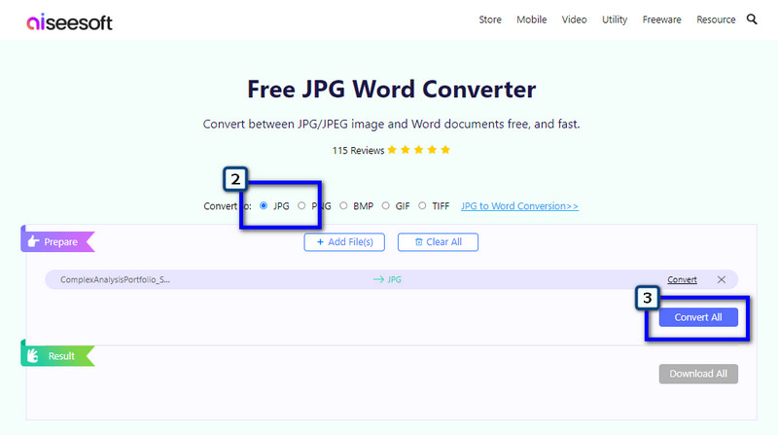Choose the BMP radio option
Screen dimensions: 778x435
coord(343,205)
